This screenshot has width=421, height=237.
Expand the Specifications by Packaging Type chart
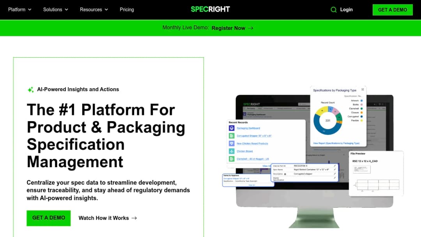pos(363,89)
